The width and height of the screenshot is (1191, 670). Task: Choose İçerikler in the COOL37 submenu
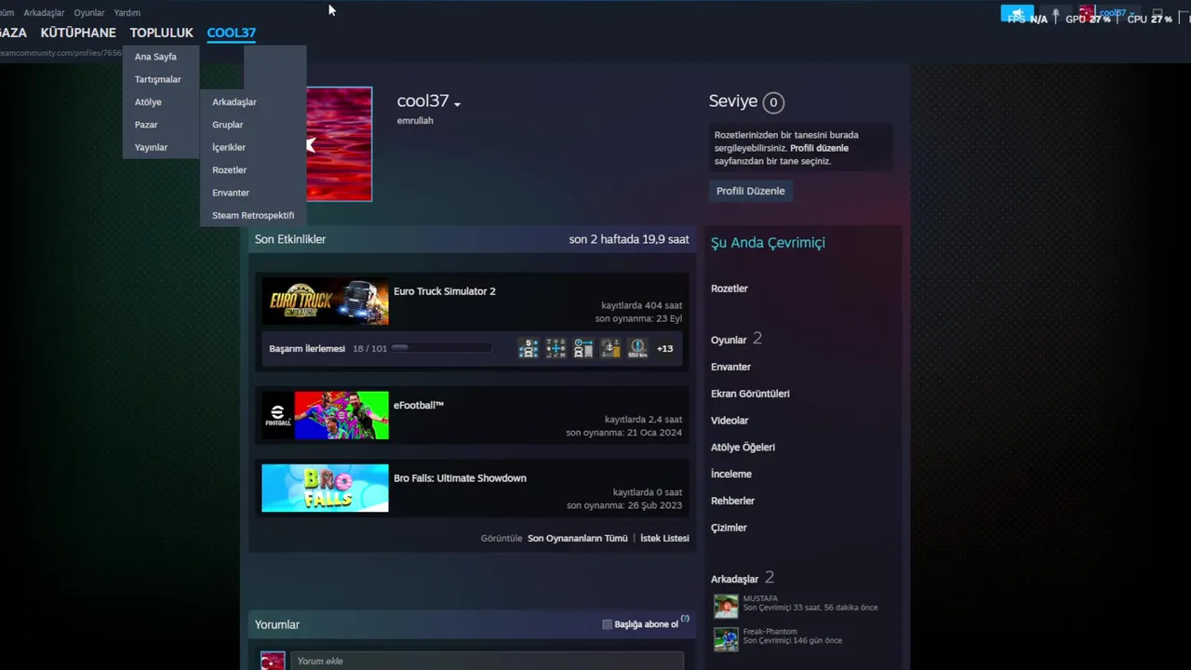pos(229,147)
